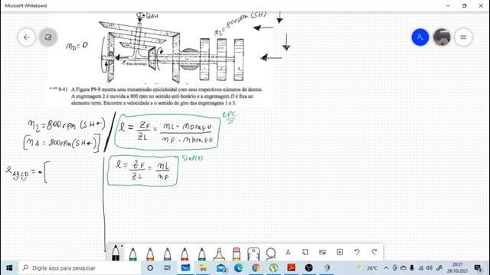Open the notification action center
This screenshot has height=275, width=490.
[478, 268]
